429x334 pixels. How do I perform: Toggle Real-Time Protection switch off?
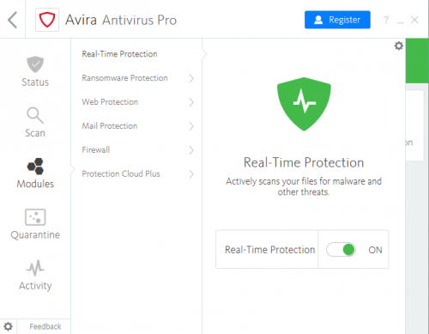point(341,250)
